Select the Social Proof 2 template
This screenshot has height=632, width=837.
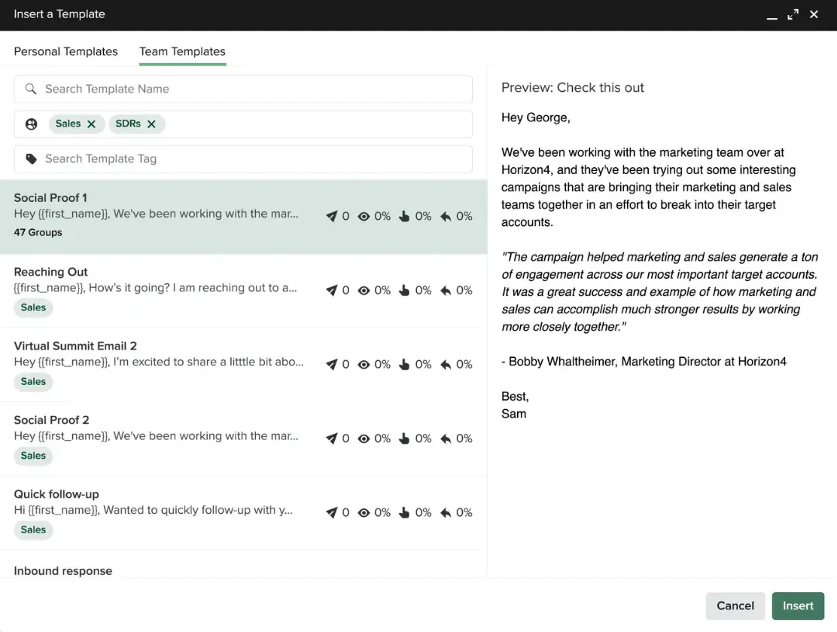pyautogui.click(x=243, y=438)
